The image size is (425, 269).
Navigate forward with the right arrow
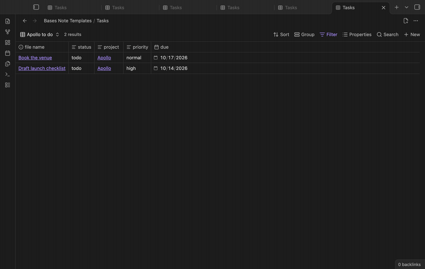click(34, 21)
